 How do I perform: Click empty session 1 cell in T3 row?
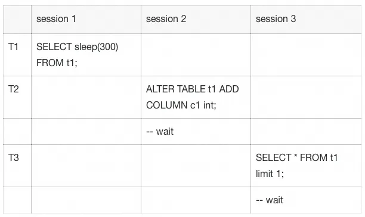click(x=86, y=166)
